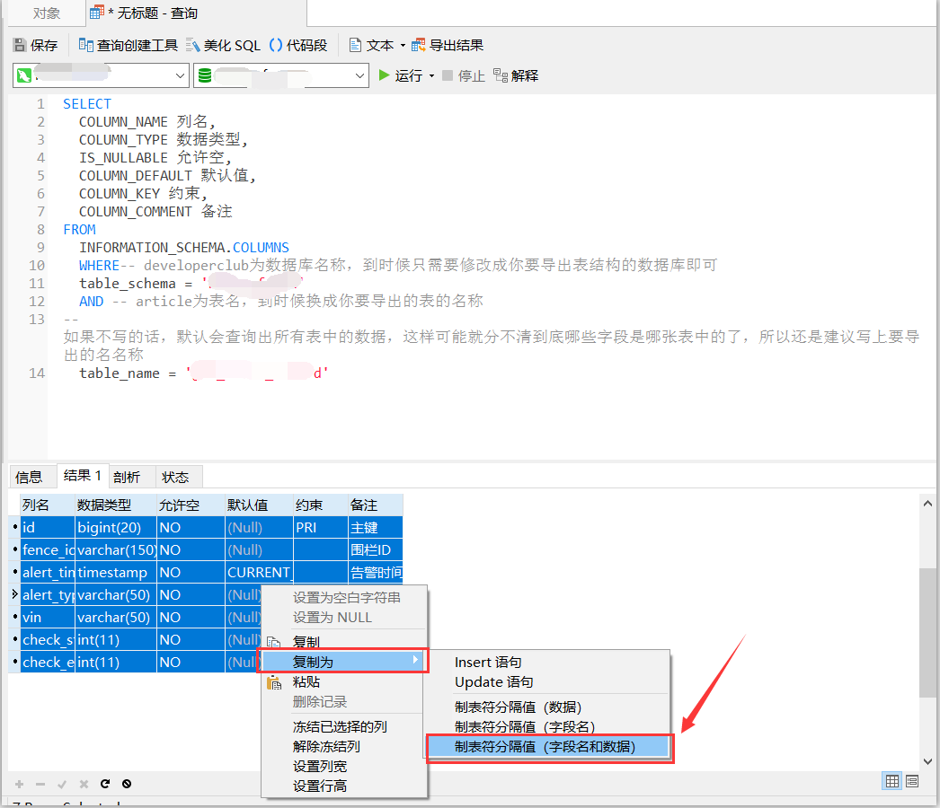940x808 pixels.
Task: Run the query with 运行 button
Action: point(403,75)
